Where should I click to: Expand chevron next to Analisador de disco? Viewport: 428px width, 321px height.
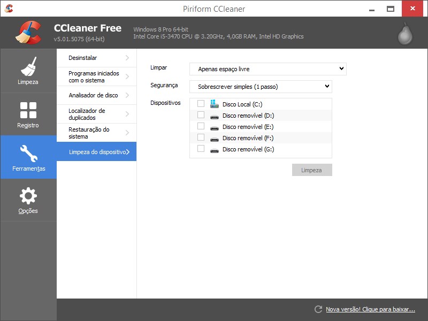pyautogui.click(x=127, y=95)
